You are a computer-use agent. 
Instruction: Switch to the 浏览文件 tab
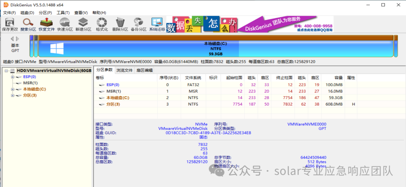pos(124,70)
